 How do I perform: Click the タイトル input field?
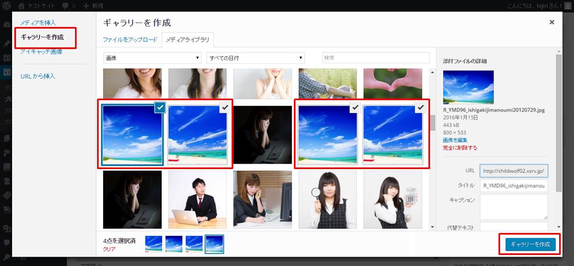pos(514,186)
